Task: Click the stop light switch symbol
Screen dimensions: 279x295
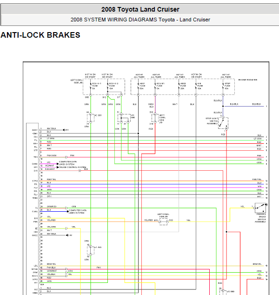Action: coord(223,123)
